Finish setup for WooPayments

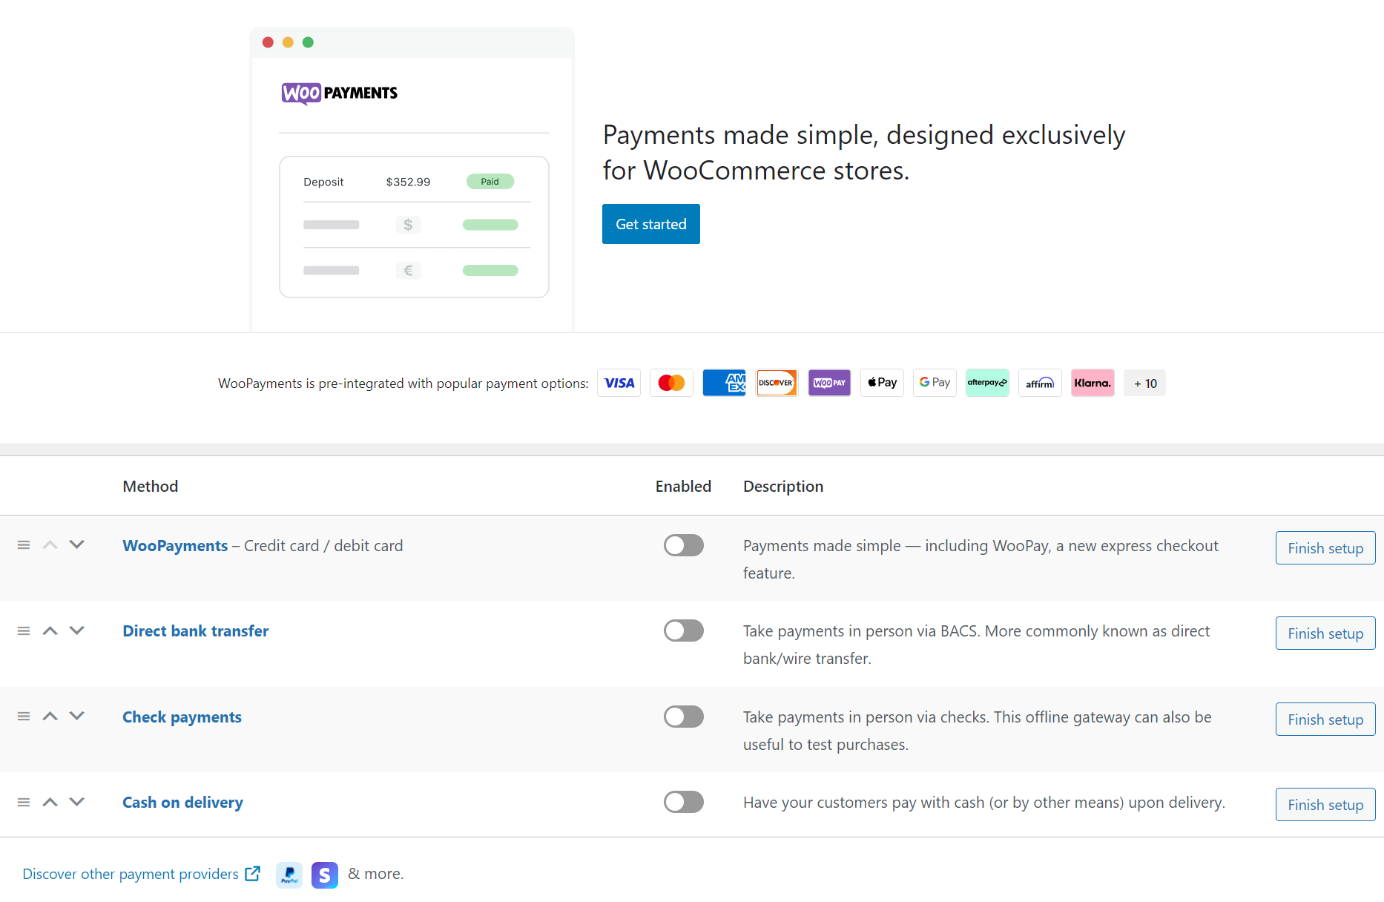tap(1325, 548)
